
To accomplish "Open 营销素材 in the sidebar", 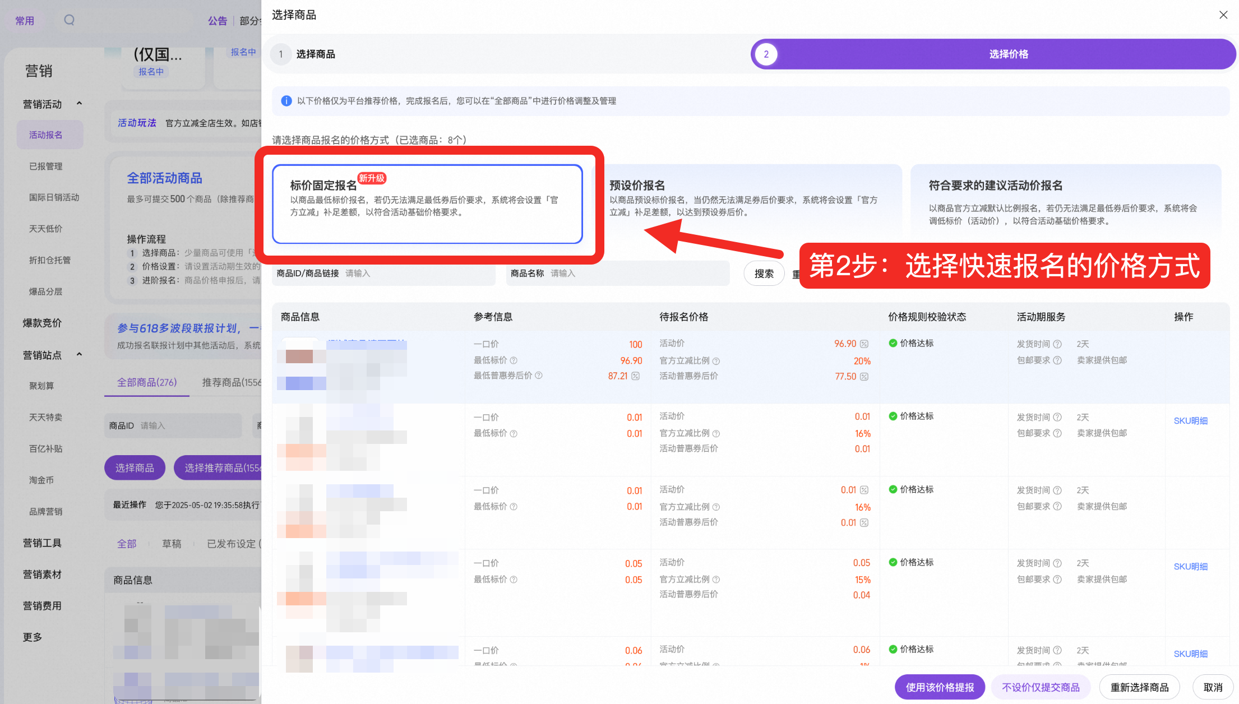I will coord(42,575).
